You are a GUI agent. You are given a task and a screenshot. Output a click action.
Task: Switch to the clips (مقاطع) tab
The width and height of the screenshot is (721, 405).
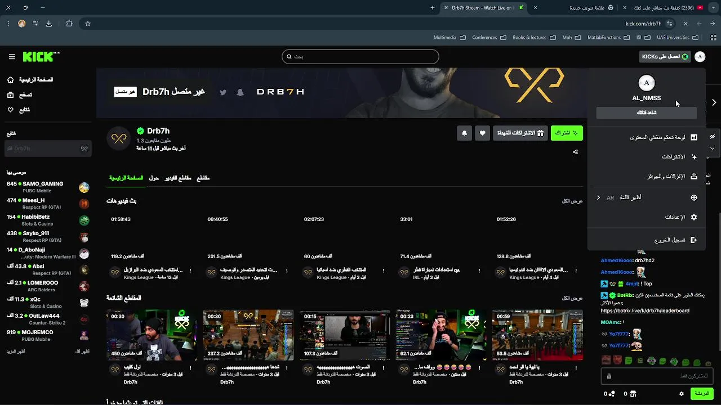[x=203, y=178]
